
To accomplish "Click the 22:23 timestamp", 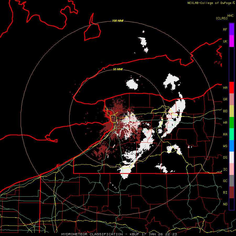I will click(x=171, y=234).
